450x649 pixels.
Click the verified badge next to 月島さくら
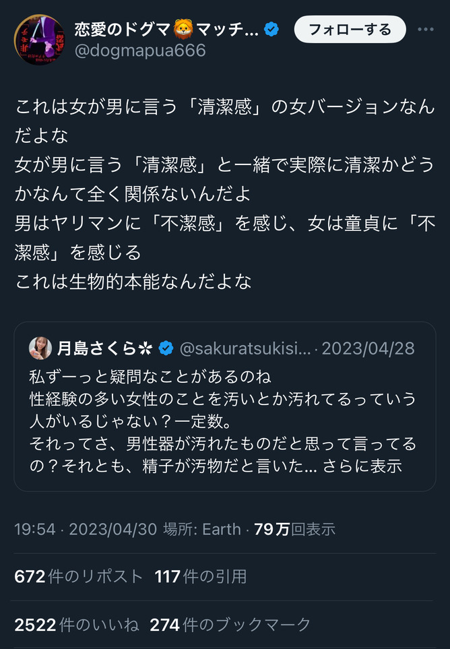pos(166,348)
